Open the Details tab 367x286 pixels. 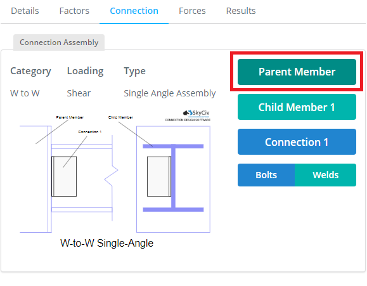(x=25, y=11)
